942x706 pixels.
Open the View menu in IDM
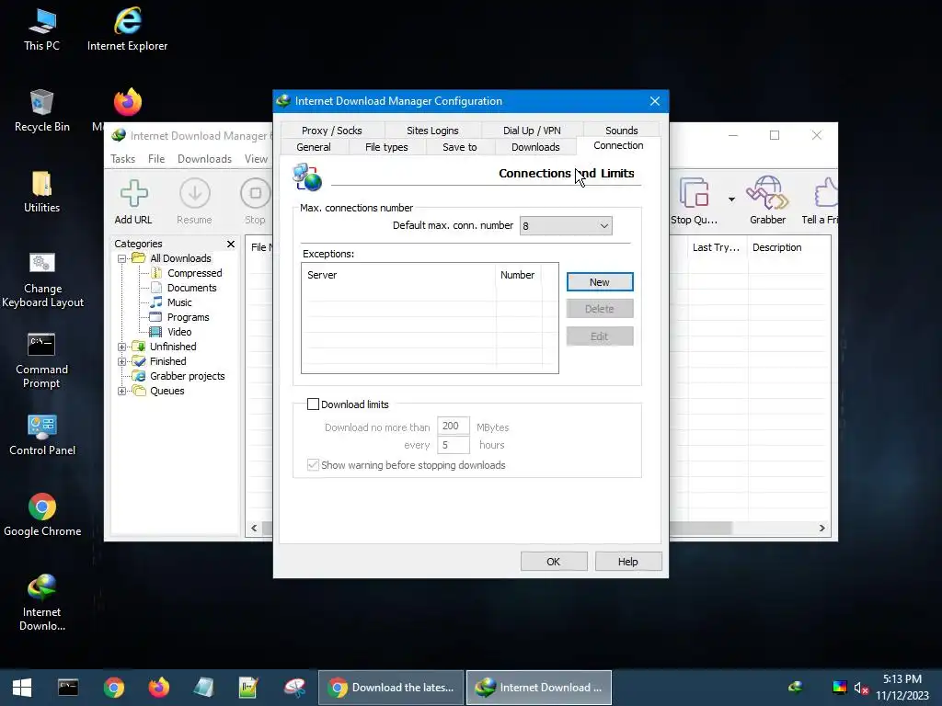256,159
